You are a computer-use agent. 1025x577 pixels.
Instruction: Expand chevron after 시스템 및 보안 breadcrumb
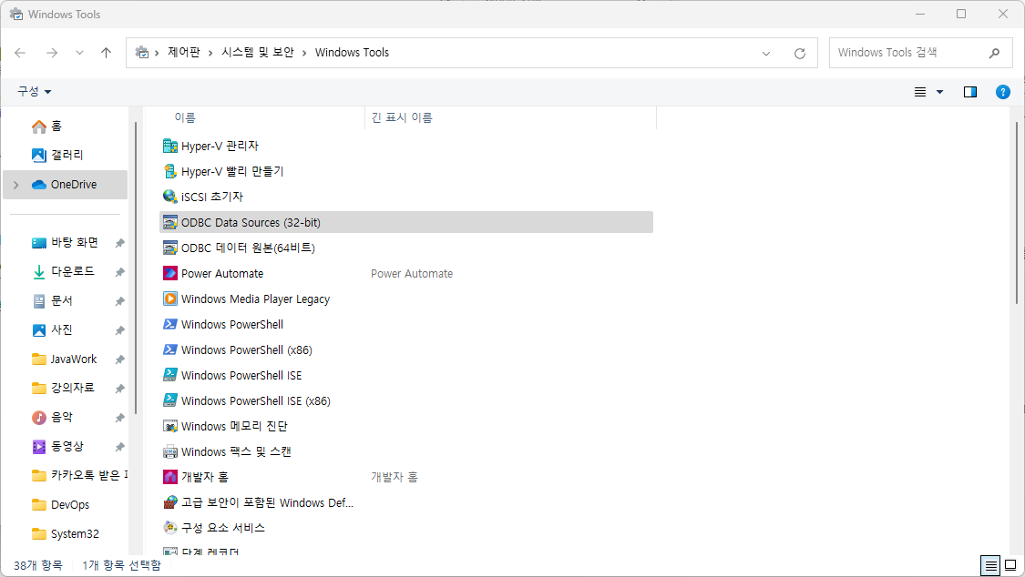304,53
